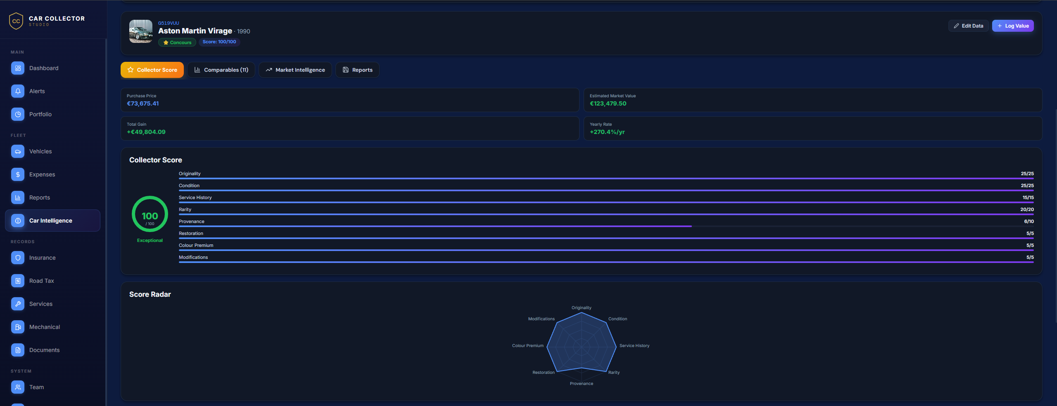Open Team in System section
1057x406 pixels.
[52, 387]
